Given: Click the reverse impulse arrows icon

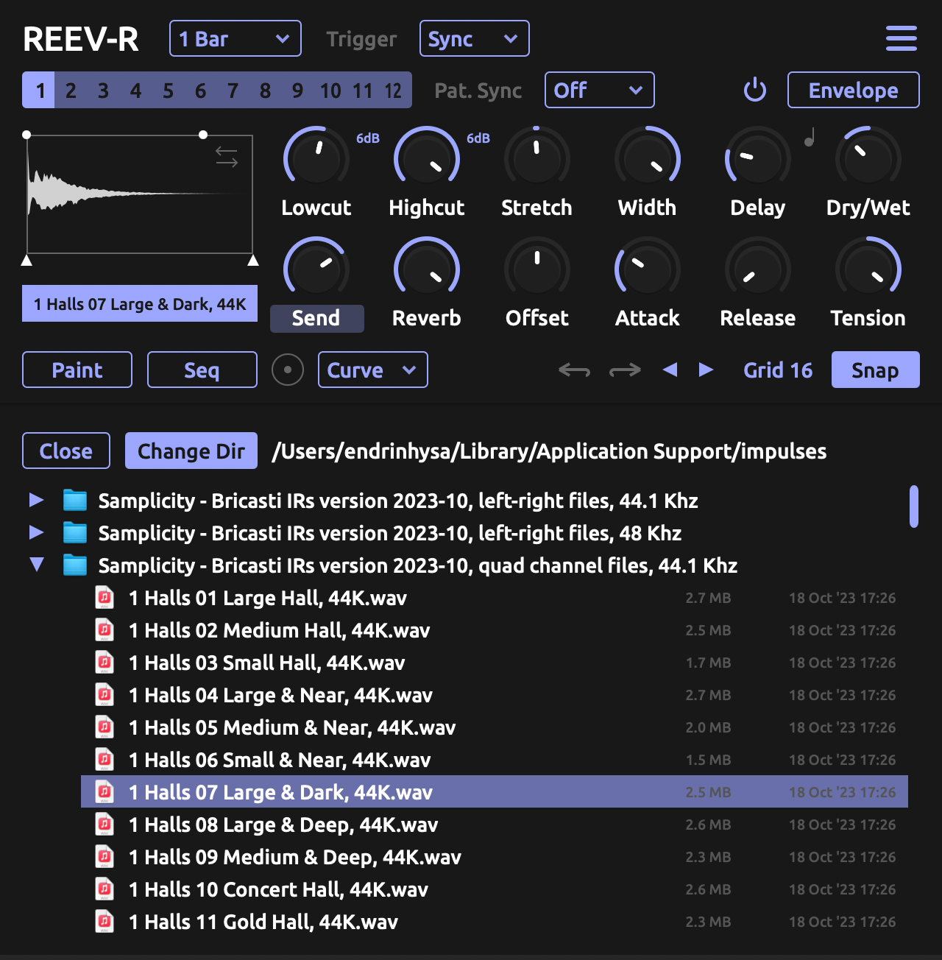Looking at the screenshot, I should pyautogui.click(x=227, y=157).
